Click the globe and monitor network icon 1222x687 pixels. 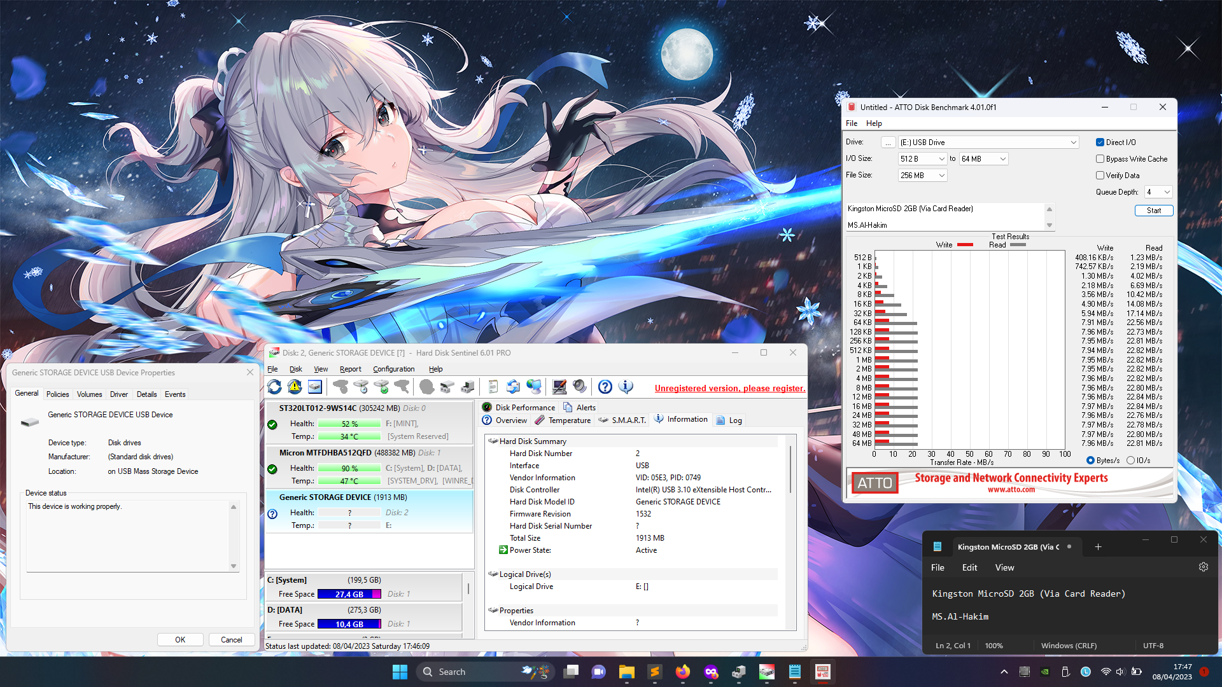coord(534,387)
